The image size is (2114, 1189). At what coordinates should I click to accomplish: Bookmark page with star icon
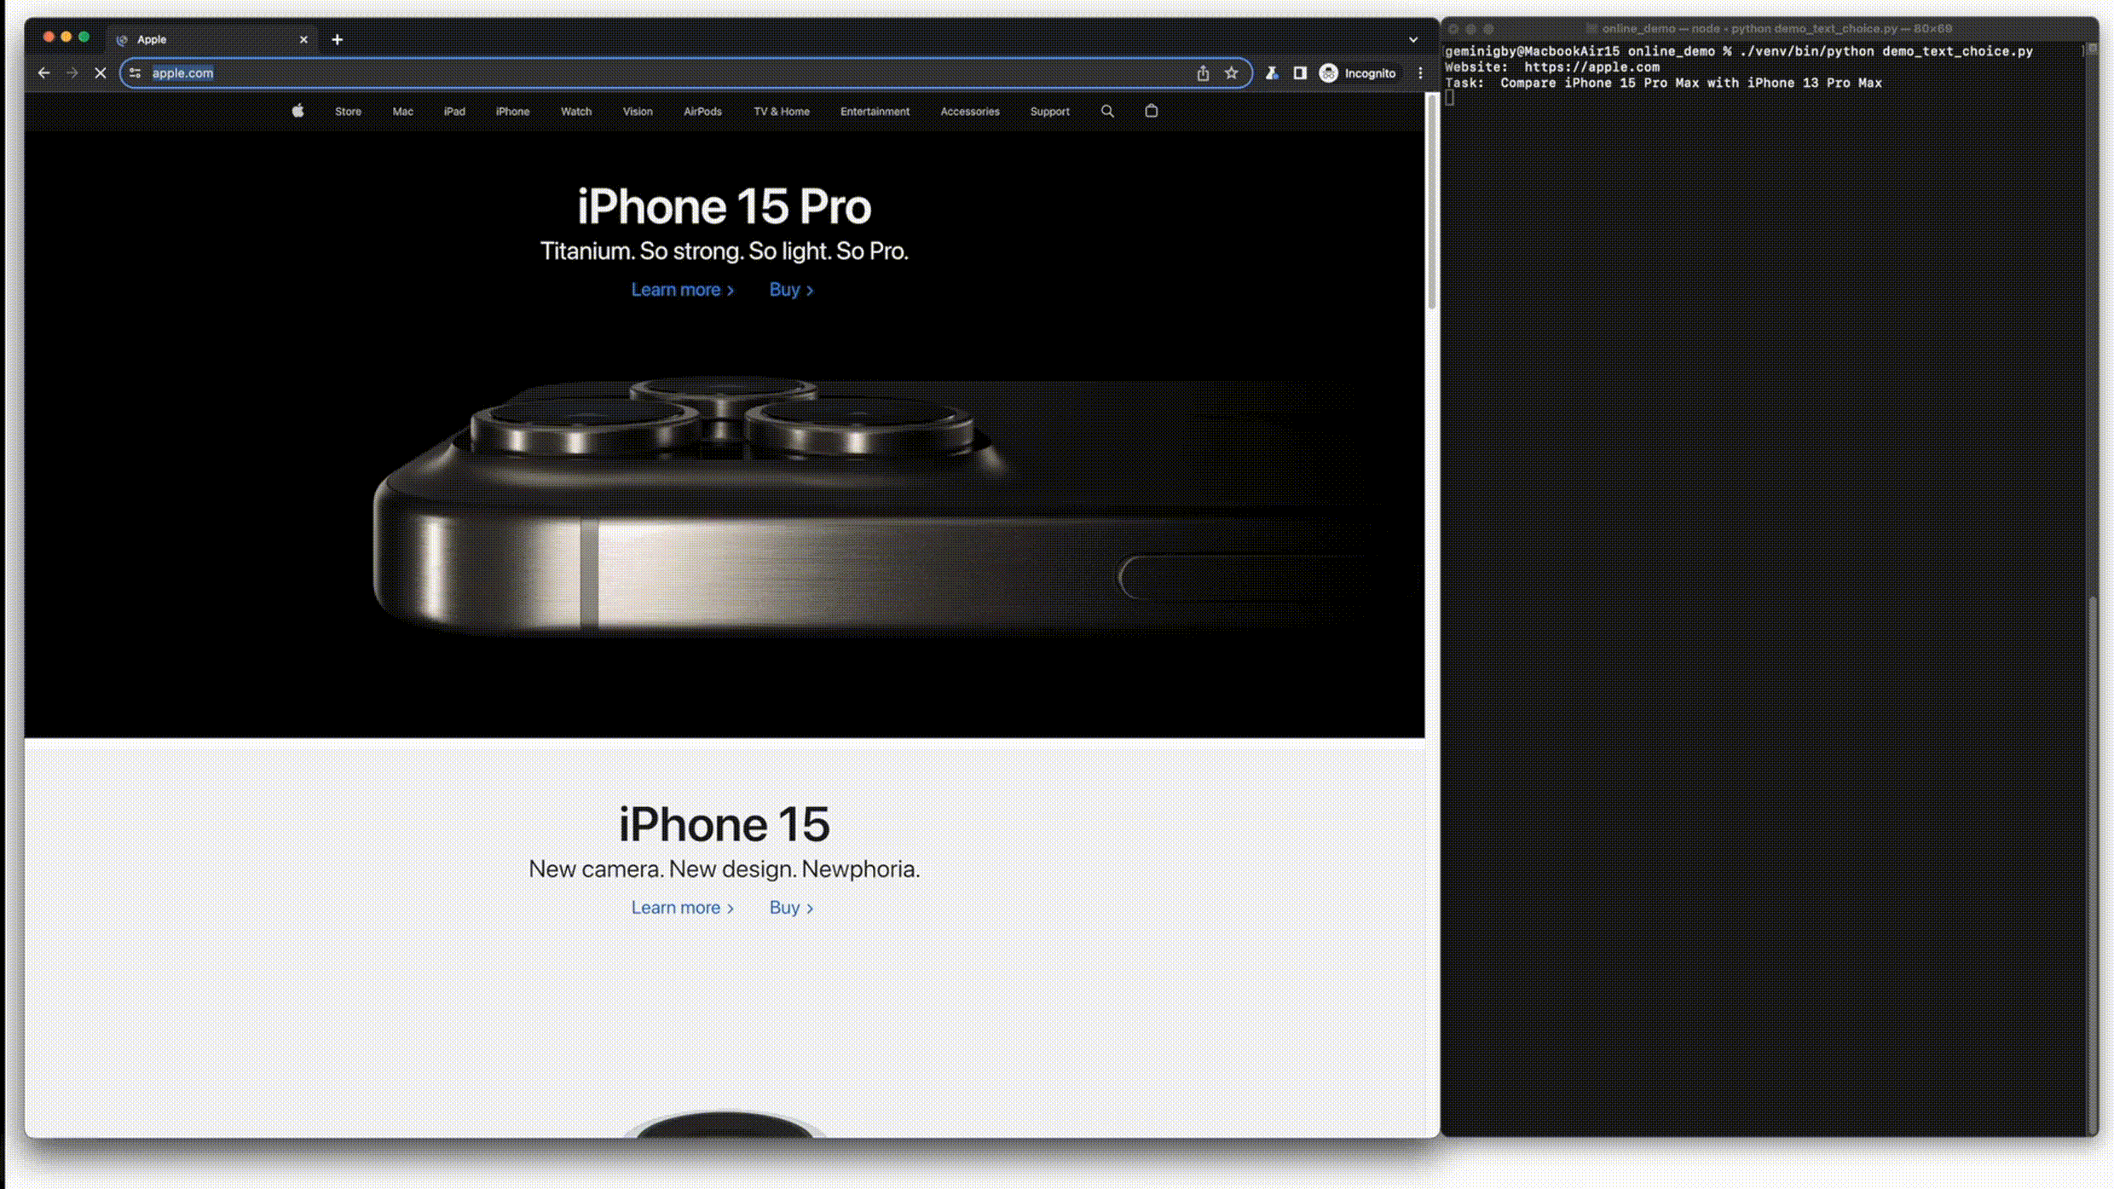(x=1231, y=73)
